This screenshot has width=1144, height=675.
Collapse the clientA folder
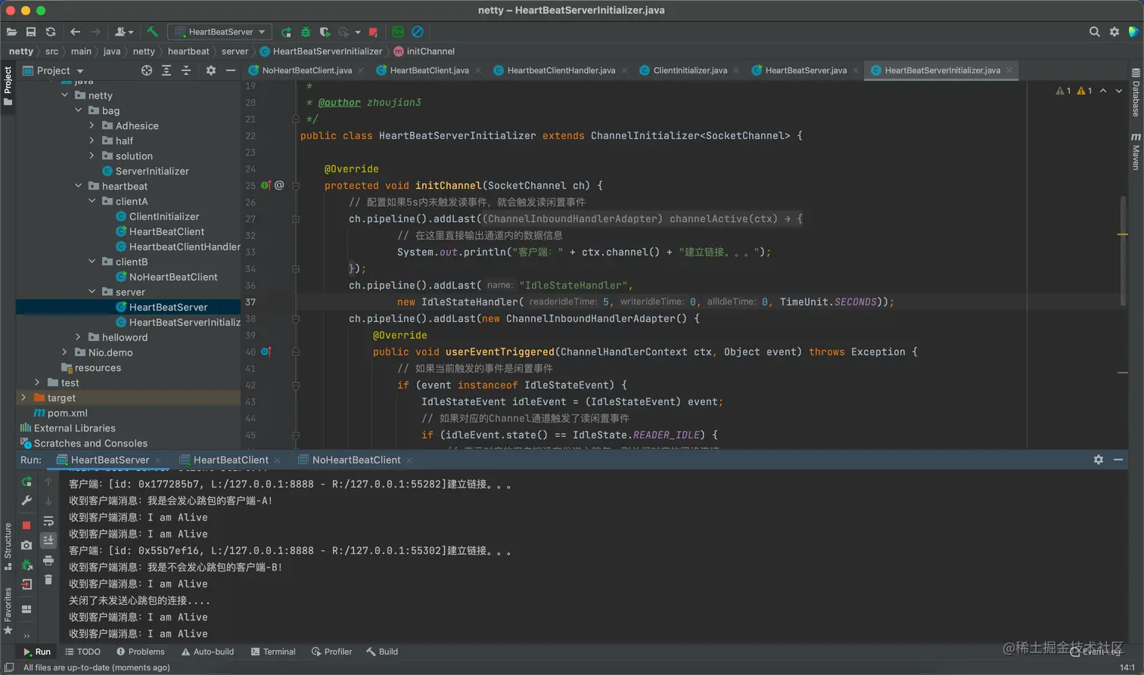(x=92, y=201)
